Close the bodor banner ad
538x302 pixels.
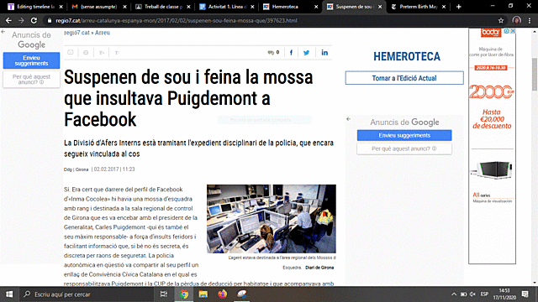[513, 31]
